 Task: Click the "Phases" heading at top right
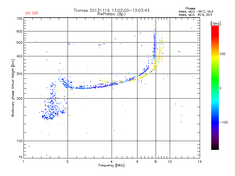click(x=190, y=9)
